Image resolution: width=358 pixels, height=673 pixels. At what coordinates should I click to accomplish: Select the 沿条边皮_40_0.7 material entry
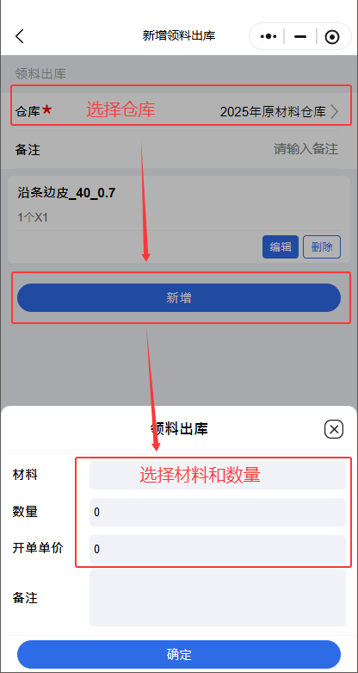click(66, 193)
